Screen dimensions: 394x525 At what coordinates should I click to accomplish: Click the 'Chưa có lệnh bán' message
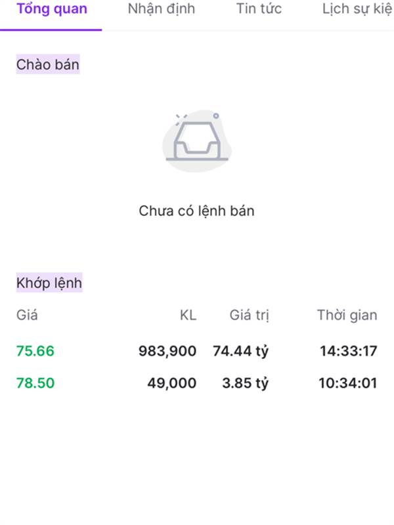coord(196,211)
